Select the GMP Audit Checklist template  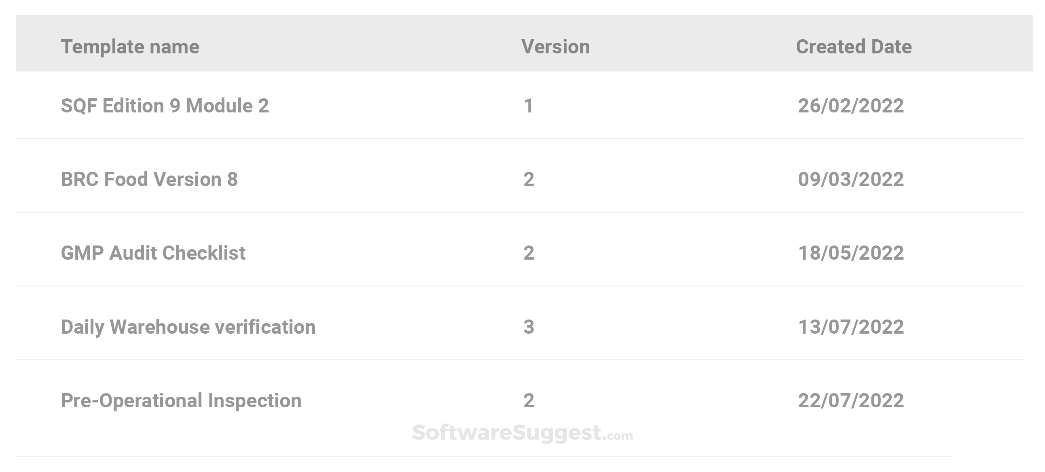pos(153,253)
